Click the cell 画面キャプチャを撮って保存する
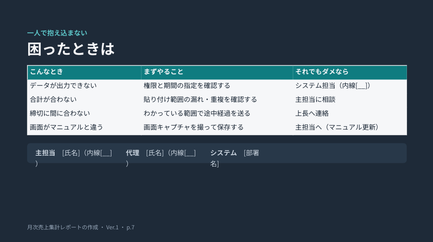433x242 pixels. click(217, 128)
